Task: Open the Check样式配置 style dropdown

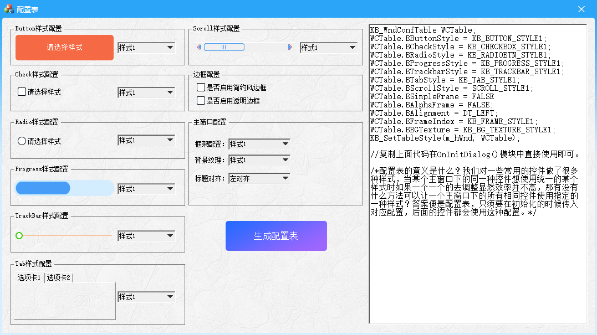Action: (146, 92)
